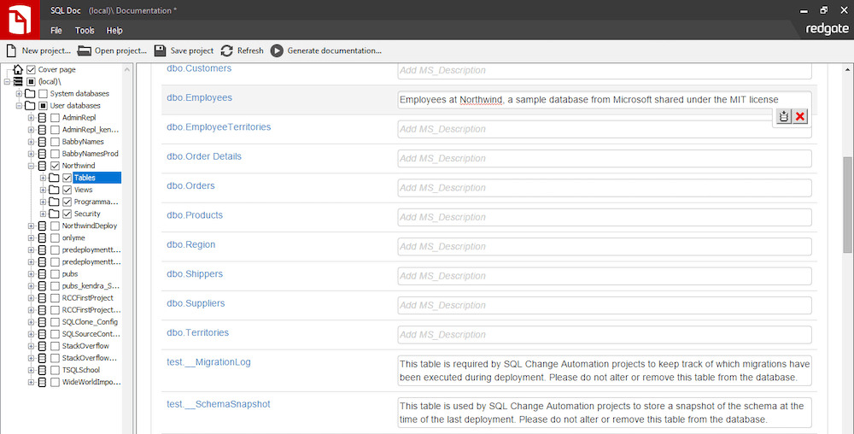
Task: Click the Generate documentation play icon
Action: click(277, 50)
